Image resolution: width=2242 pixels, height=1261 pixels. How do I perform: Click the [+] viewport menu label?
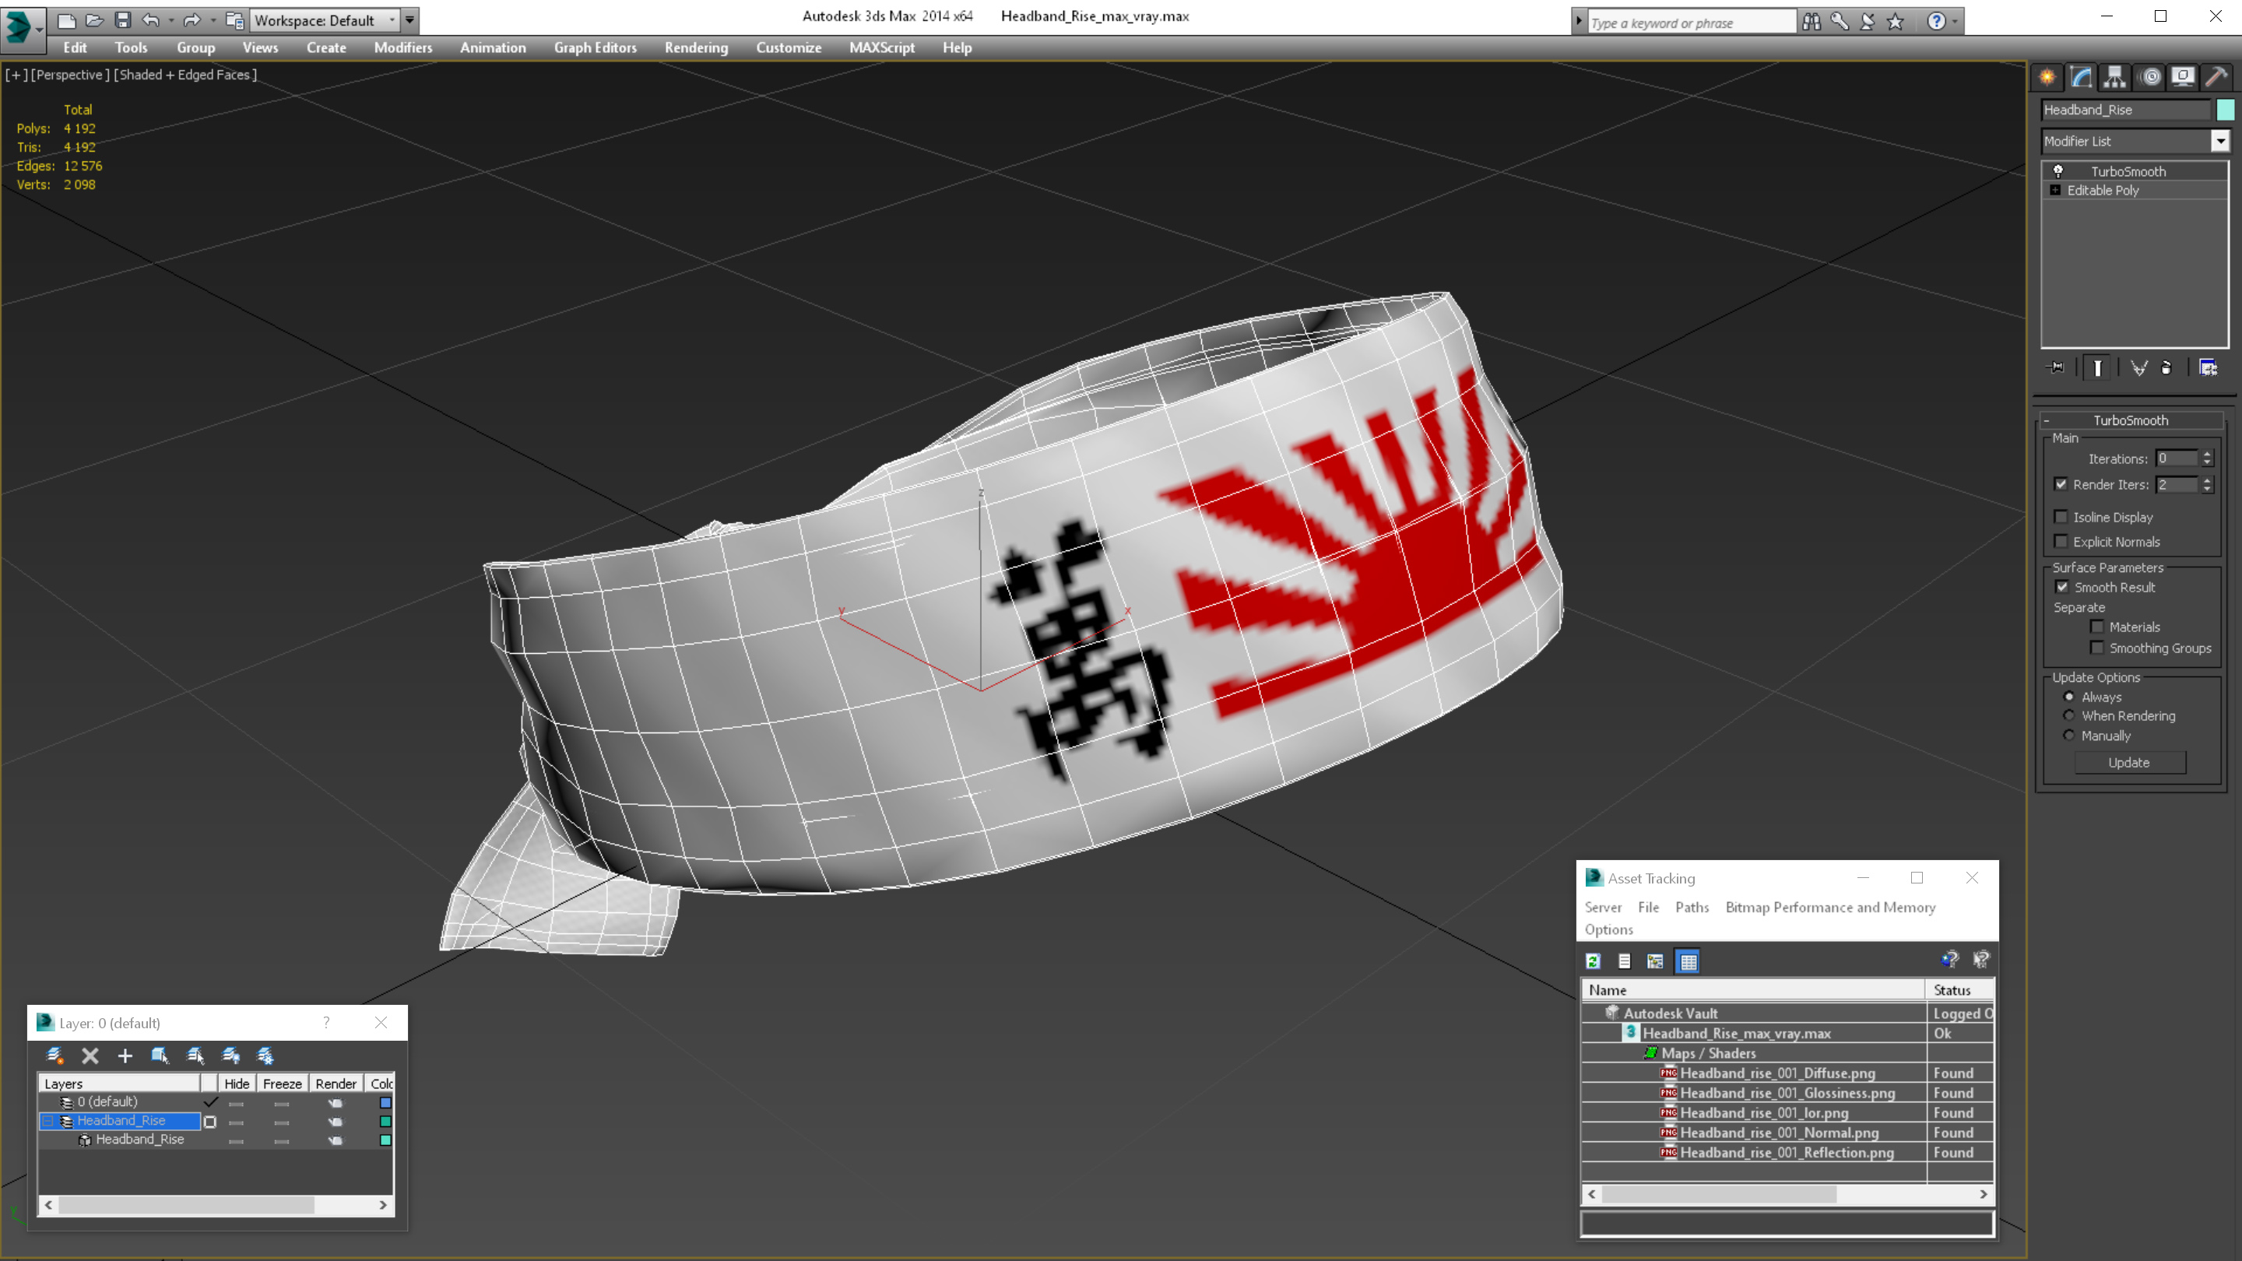[x=16, y=75]
